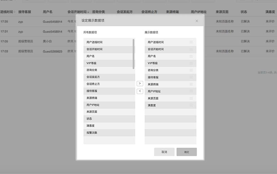The width and height of the screenshot is (277, 174).
Task: Select 会话发起方 in all data items list
Action: pyautogui.click(x=109, y=77)
